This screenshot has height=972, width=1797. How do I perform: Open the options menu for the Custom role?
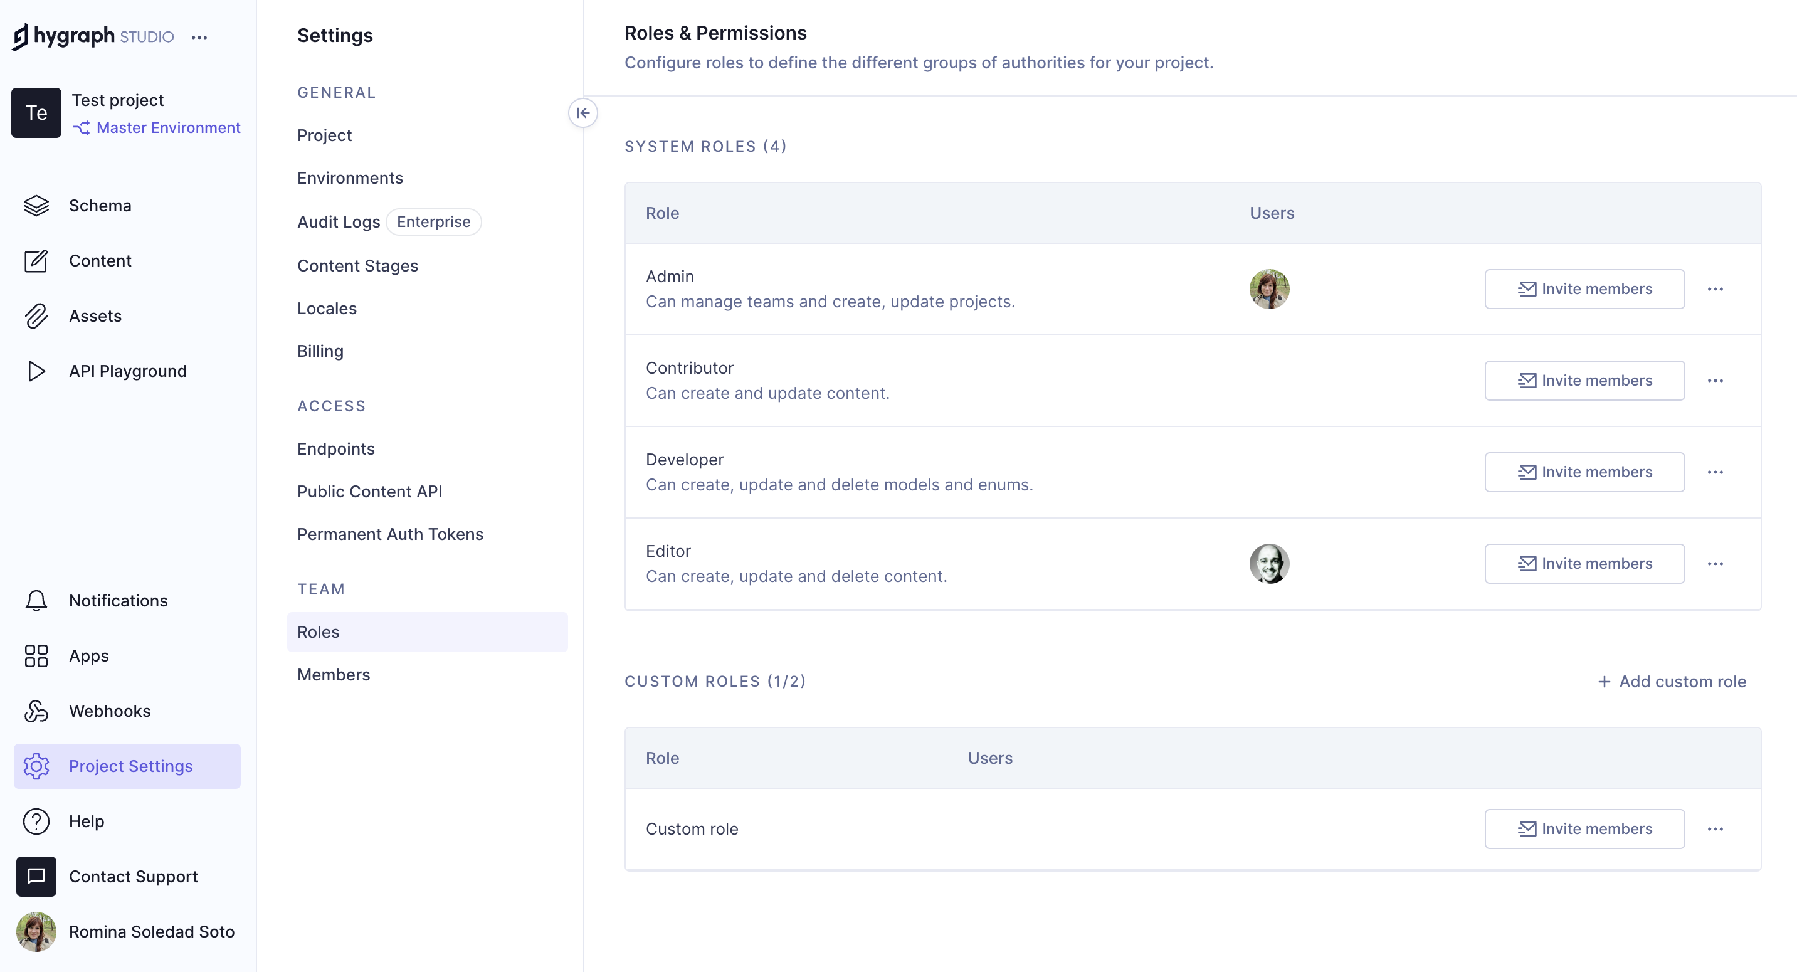click(x=1717, y=829)
